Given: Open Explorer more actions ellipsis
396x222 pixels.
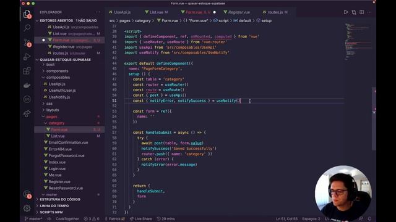Looking at the screenshot, I should tap(98, 12).
